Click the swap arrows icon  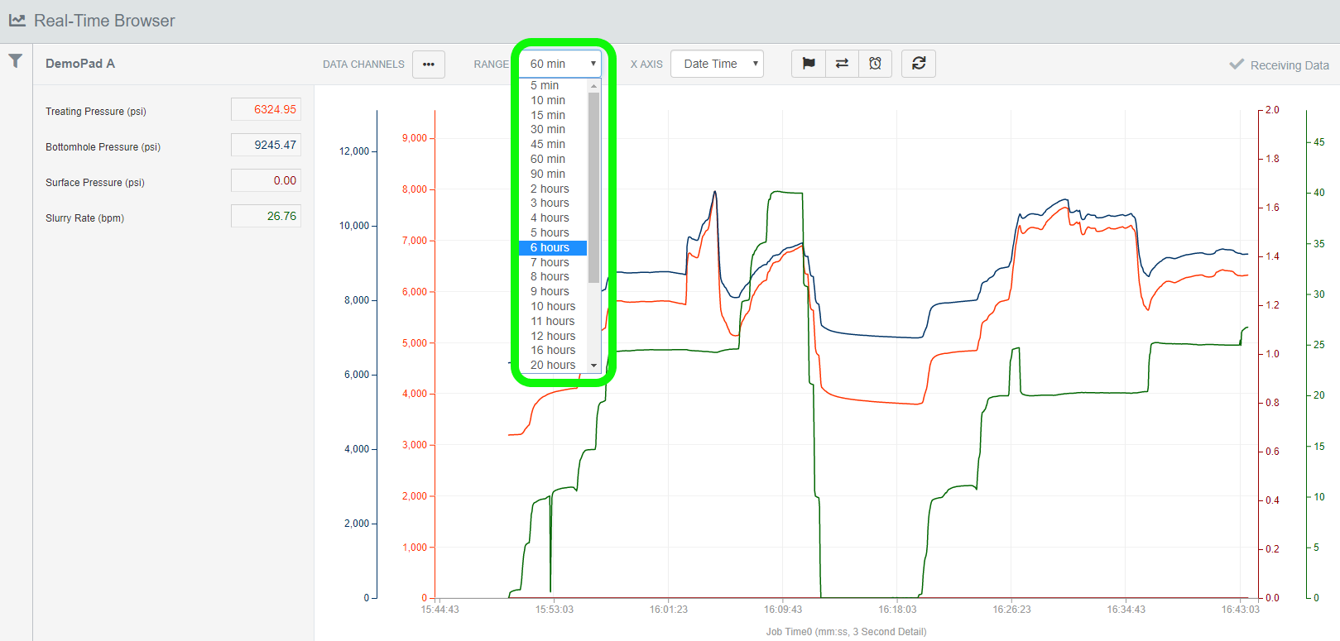coord(842,64)
